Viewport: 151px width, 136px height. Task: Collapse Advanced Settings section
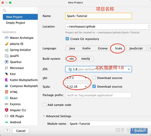(44, 116)
